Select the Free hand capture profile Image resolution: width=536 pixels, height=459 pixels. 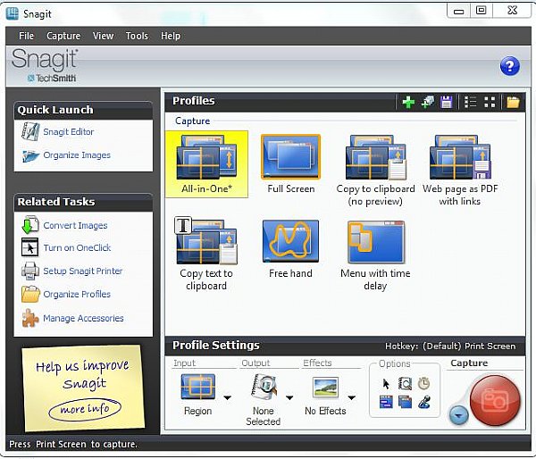pyautogui.click(x=290, y=249)
